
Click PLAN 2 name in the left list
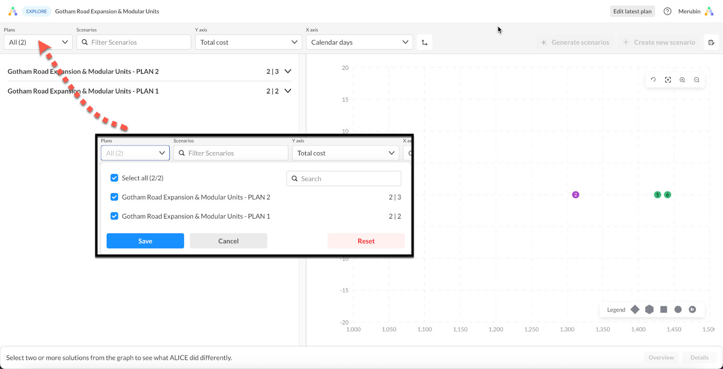click(x=83, y=71)
